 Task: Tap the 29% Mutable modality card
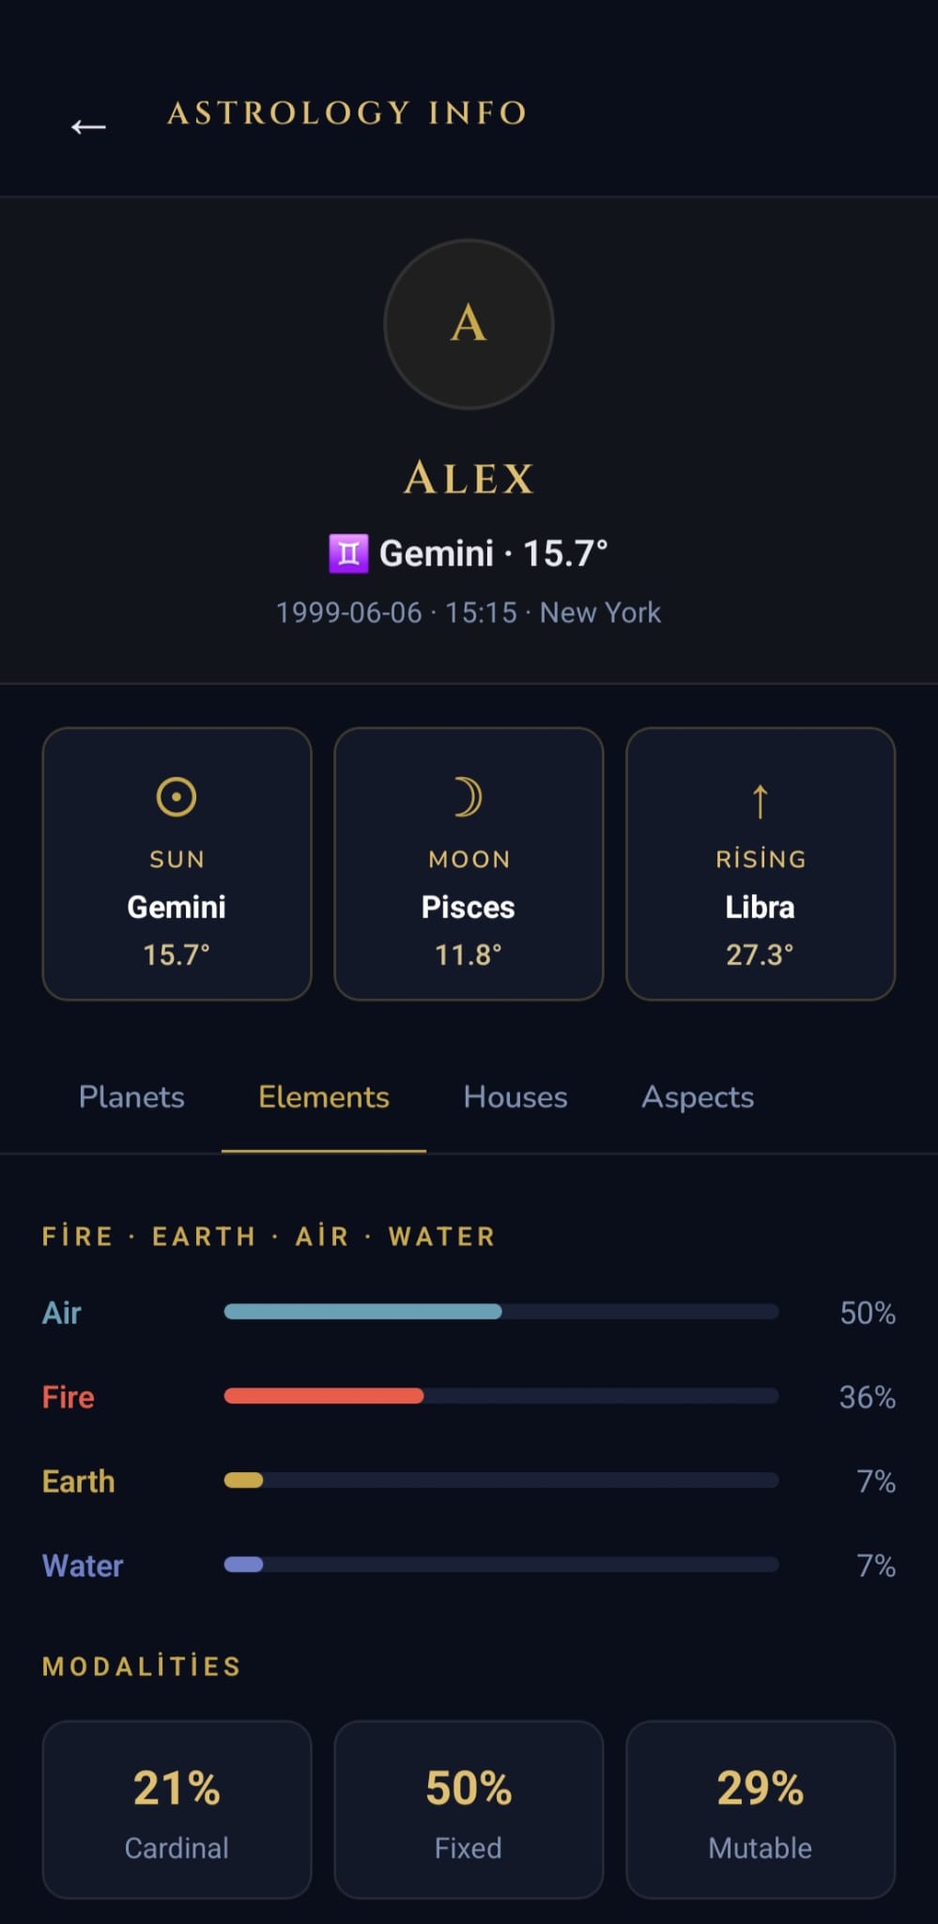[x=761, y=1809]
